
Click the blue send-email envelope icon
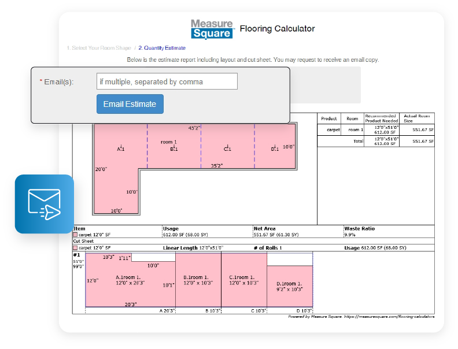[45, 204]
